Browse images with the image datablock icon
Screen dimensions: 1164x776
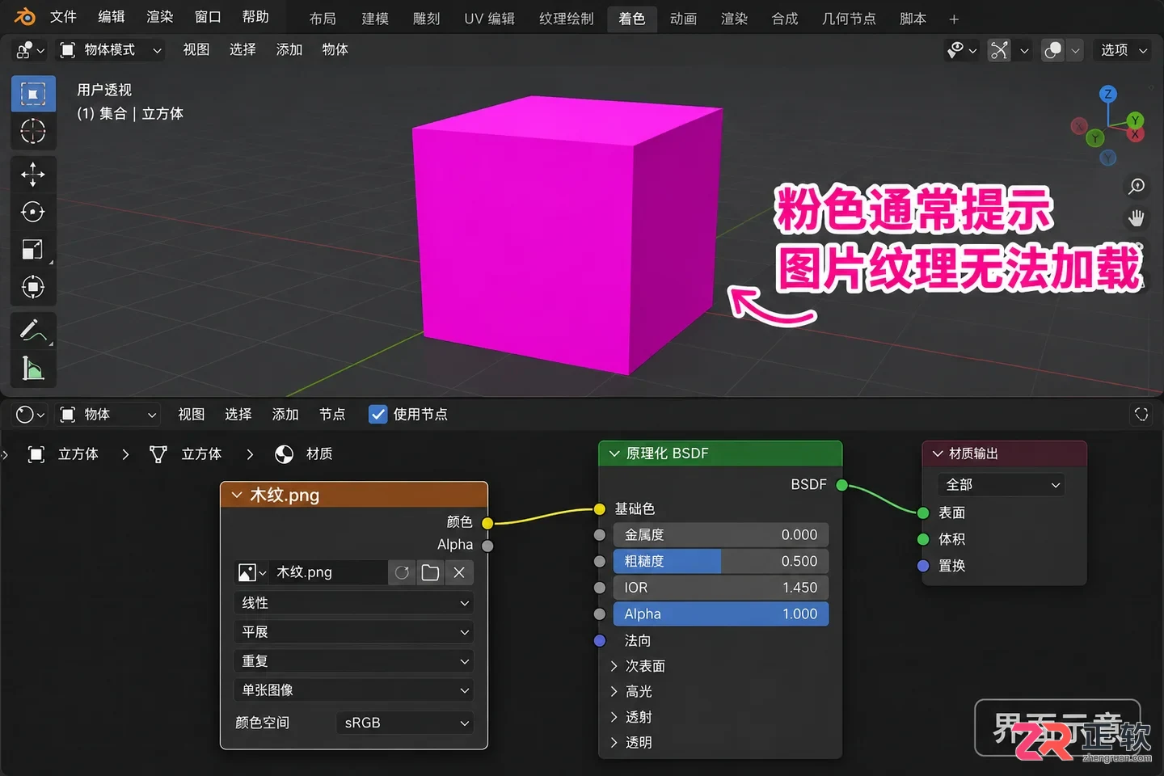(x=251, y=572)
